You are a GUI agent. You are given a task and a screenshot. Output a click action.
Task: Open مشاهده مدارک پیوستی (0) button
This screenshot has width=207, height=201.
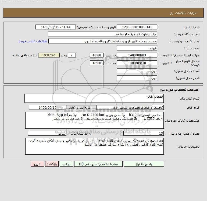pyautogui.click(x=98, y=164)
